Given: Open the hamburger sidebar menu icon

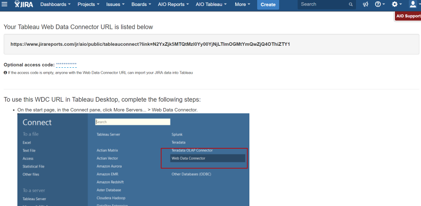Looking at the screenshot, I should click(x=4, y=4).
